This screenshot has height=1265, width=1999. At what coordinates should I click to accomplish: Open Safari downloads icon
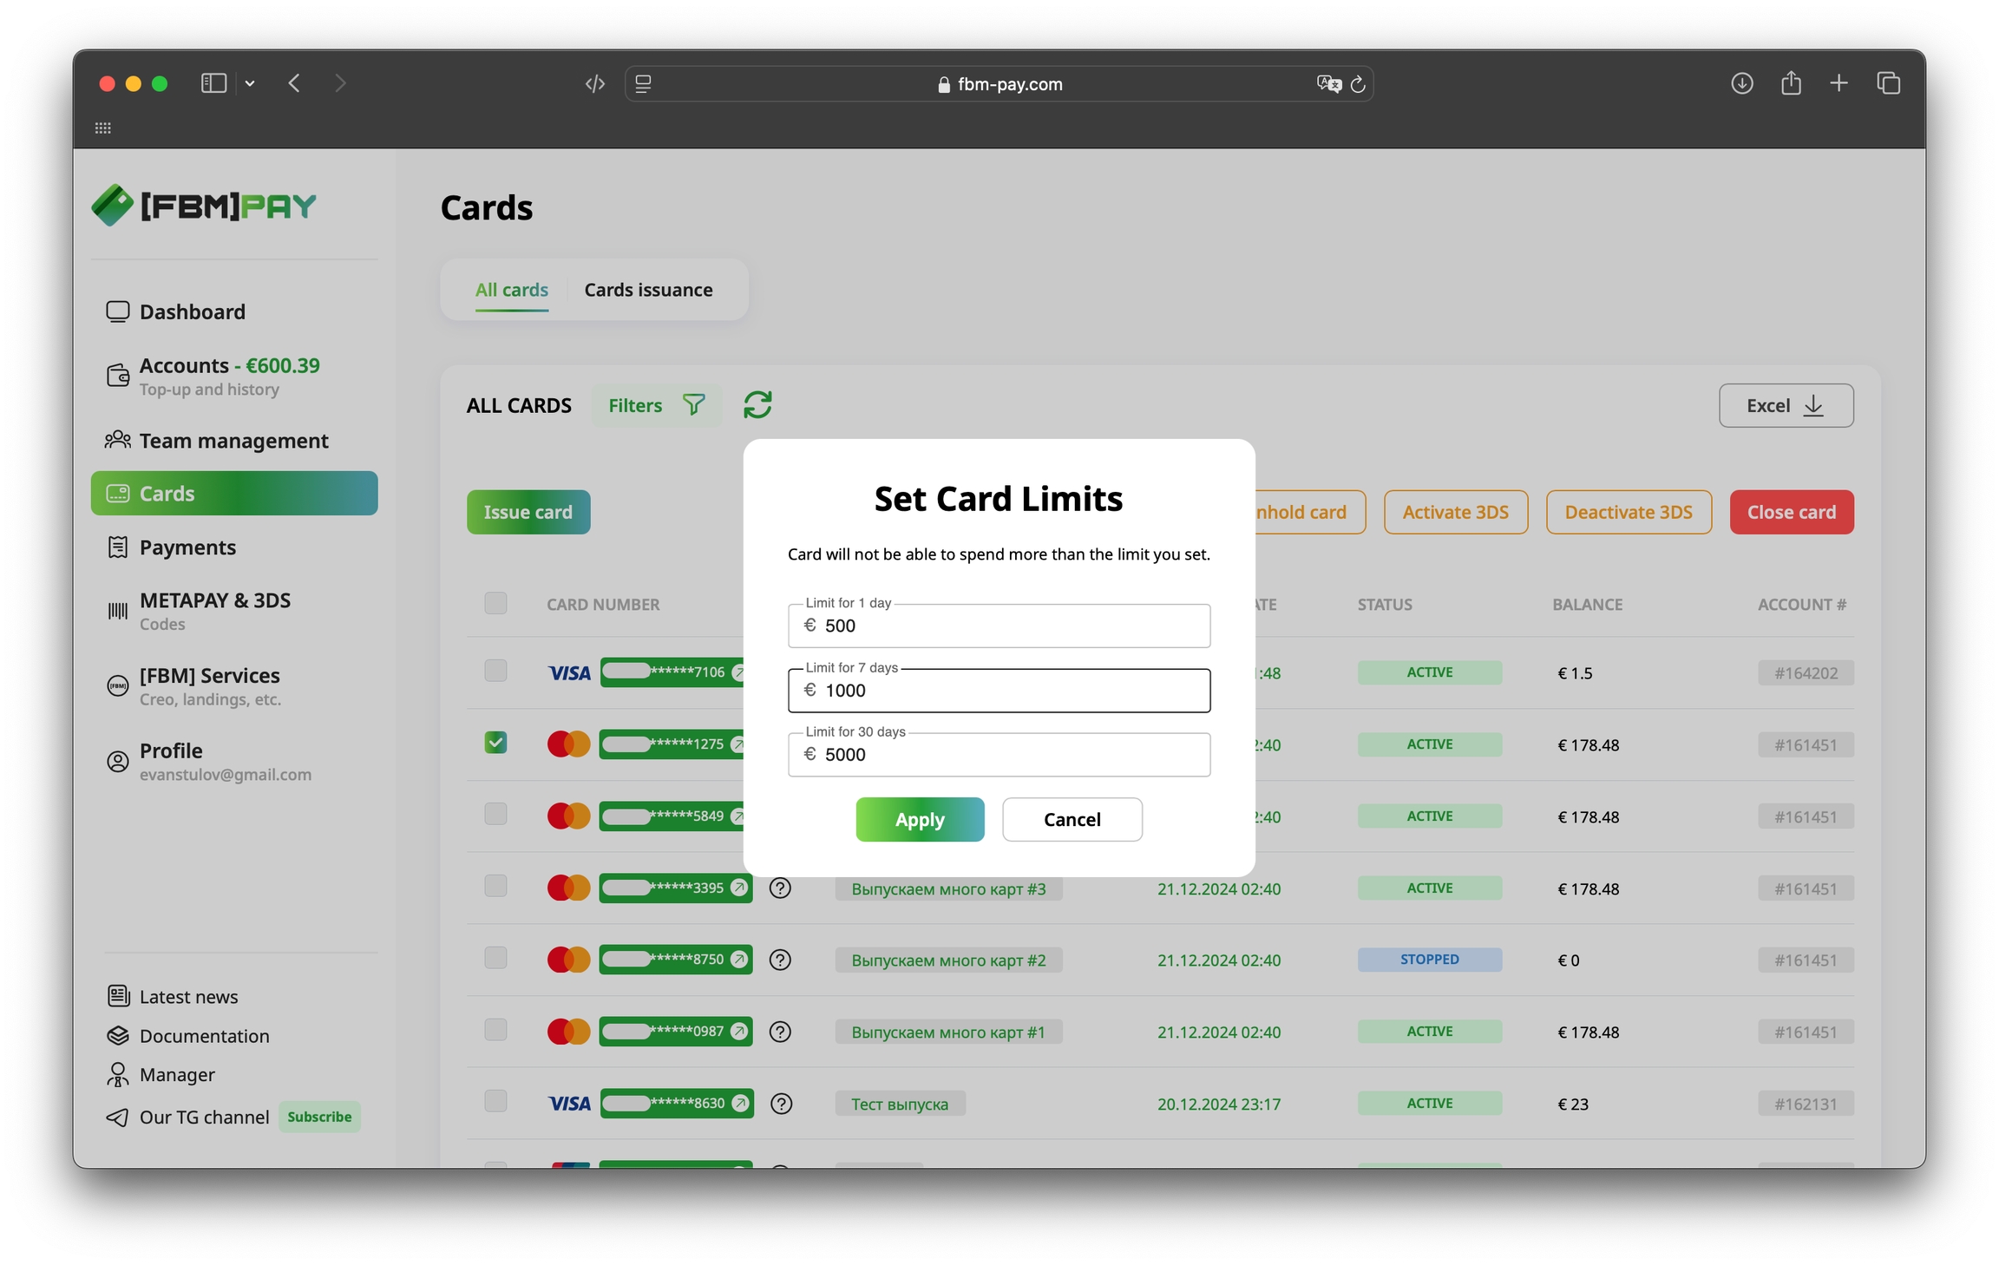[1741, 83]
